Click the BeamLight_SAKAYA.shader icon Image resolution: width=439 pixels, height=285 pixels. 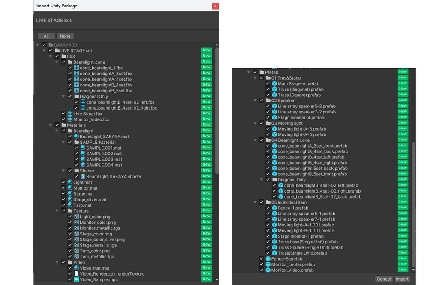(x=83, y=176)
